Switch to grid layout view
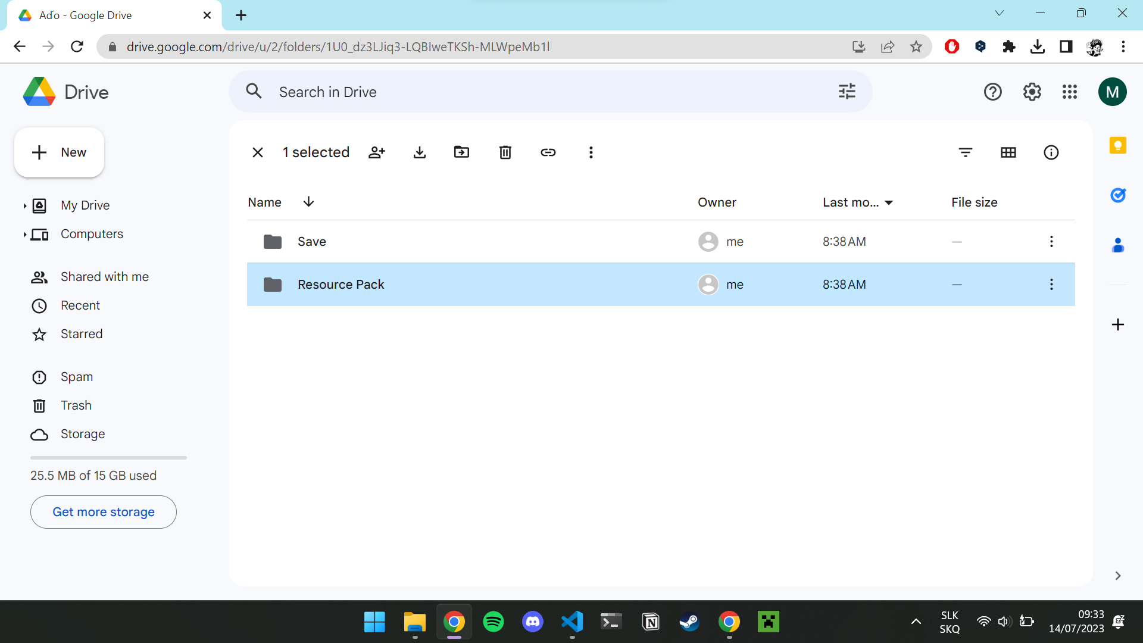This screenshot has height=643, width=1143. tap(1008, 152)
